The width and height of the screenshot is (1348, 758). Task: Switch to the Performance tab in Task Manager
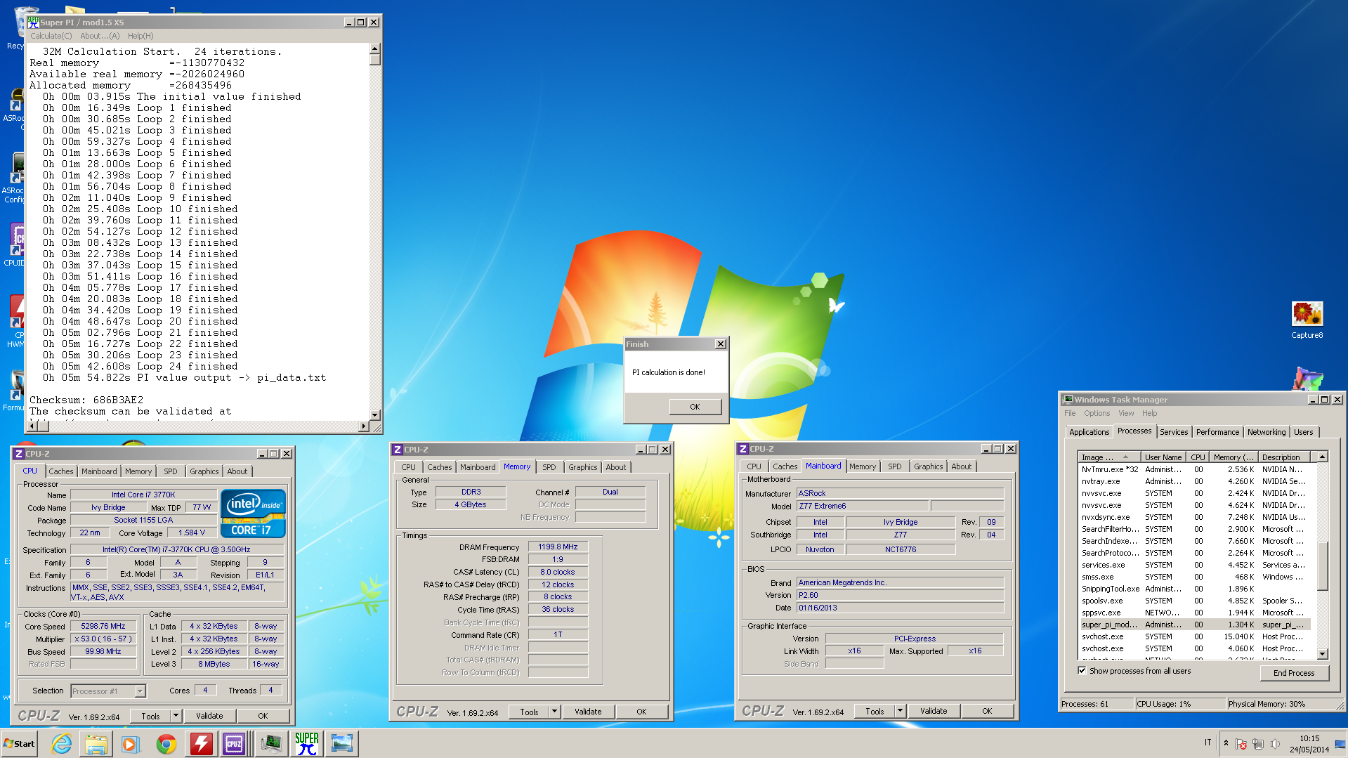coord(1217,432)
